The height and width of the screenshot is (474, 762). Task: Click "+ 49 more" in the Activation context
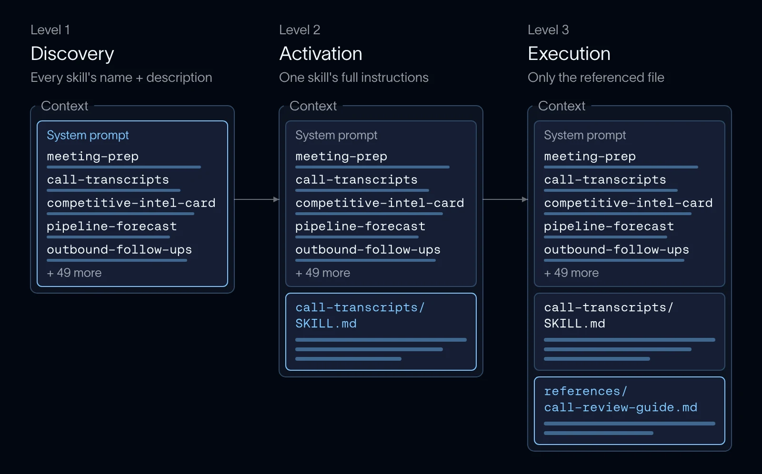click(323, 273)
